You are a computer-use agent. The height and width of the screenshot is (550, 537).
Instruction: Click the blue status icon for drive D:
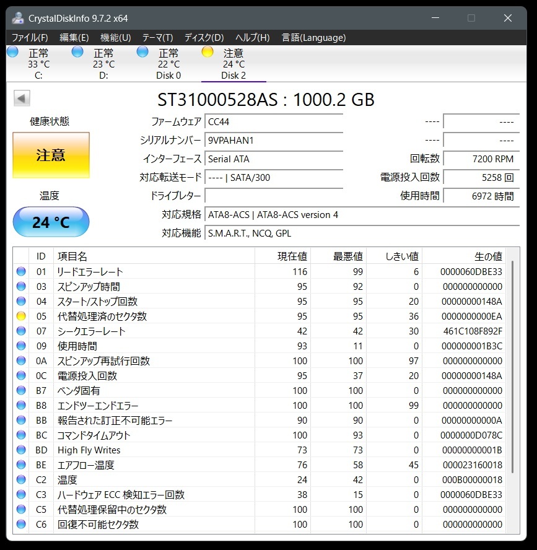77,52
